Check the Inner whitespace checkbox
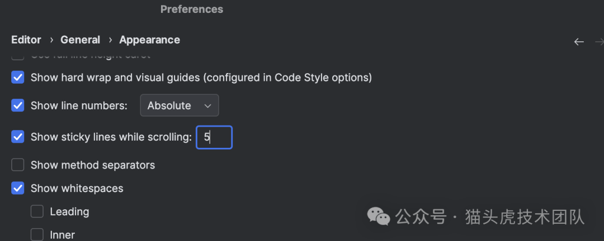The image size is (604, 241). pyautogui.click(x=37, y=234)
